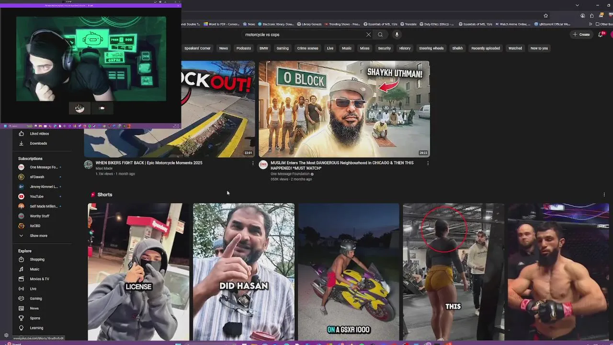Open the browser tab search dropdown arrow
613x345 pixels.
pos(577,5)
